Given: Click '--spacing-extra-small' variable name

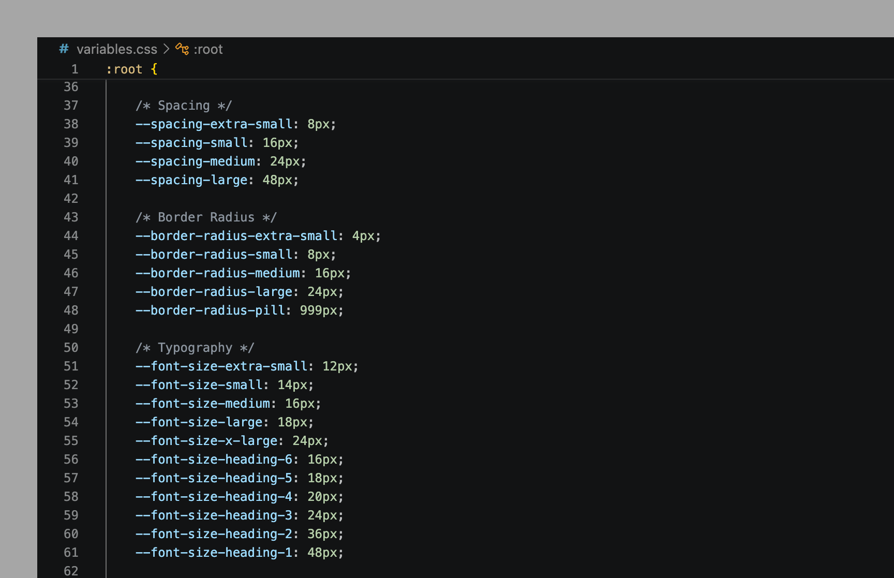Looking at the screenshot, I should pos(214,124).
